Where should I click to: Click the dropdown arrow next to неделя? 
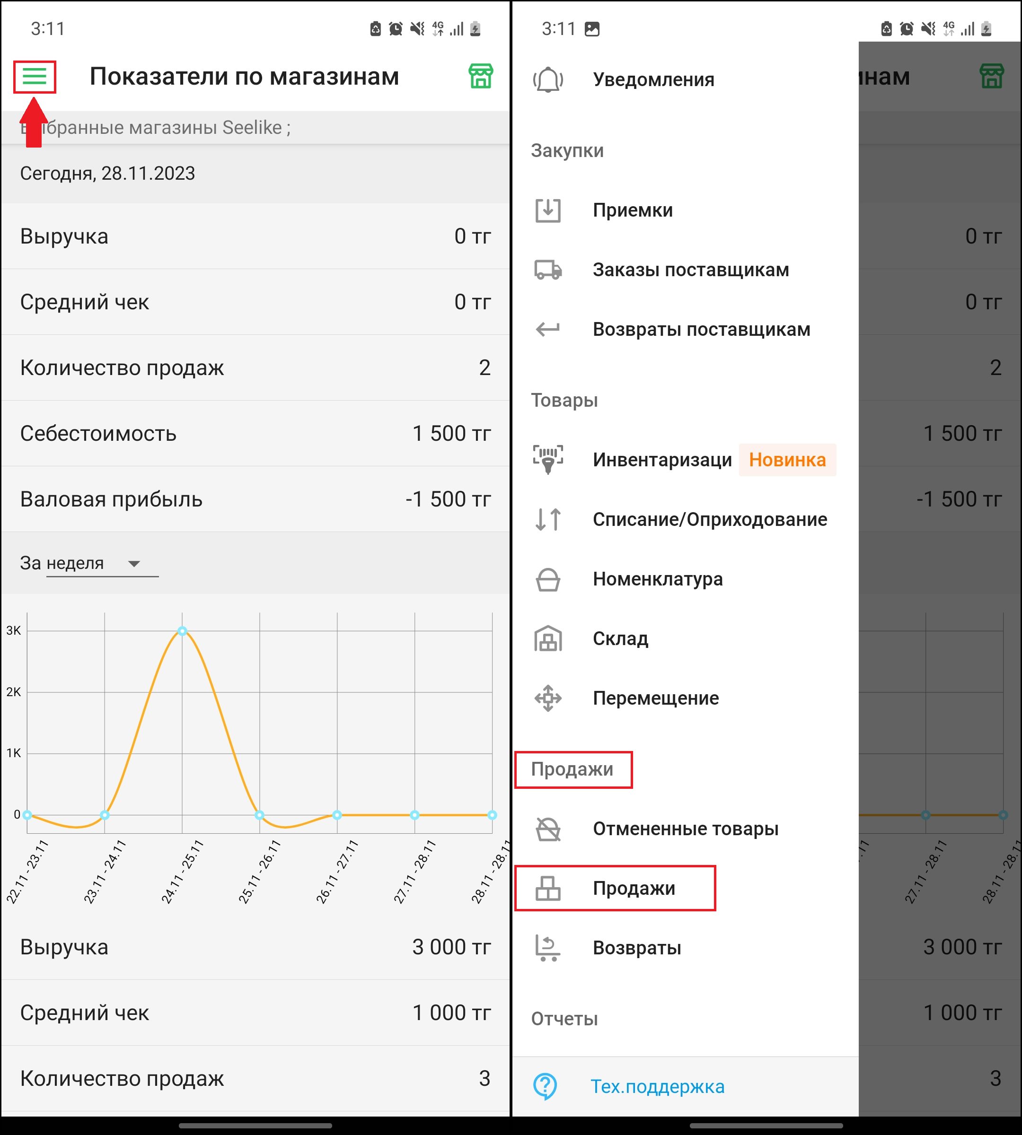pos(133,564)
